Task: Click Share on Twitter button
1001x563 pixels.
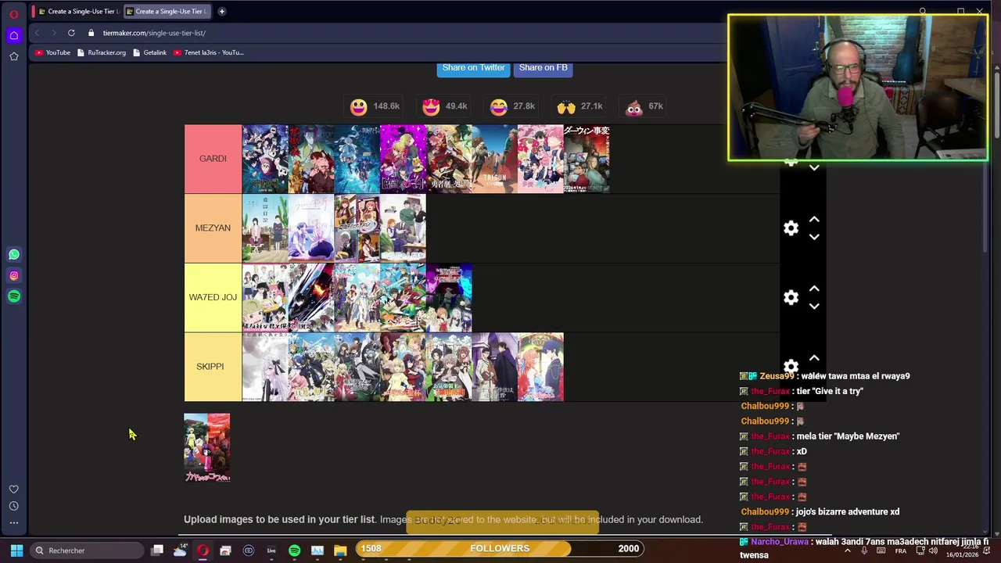Action: click(x=473, y=68)
